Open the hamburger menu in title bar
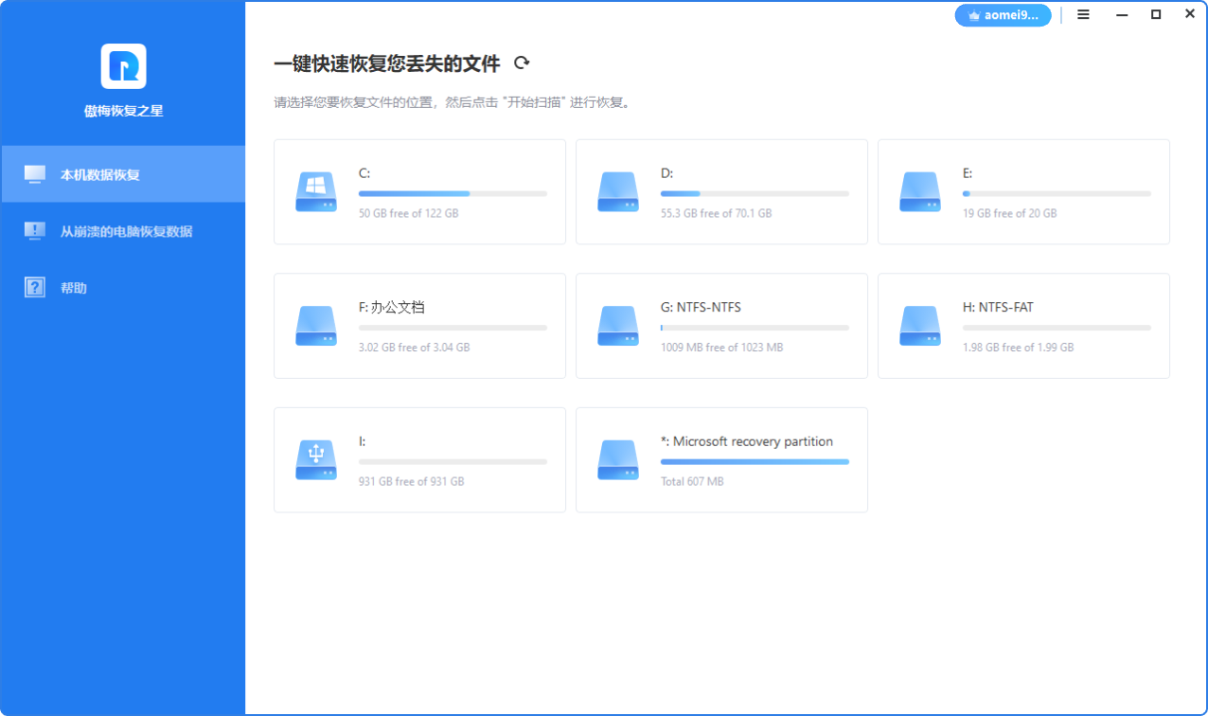Viewport: 1208px width, 716px height. click(x=1084, y=15)
